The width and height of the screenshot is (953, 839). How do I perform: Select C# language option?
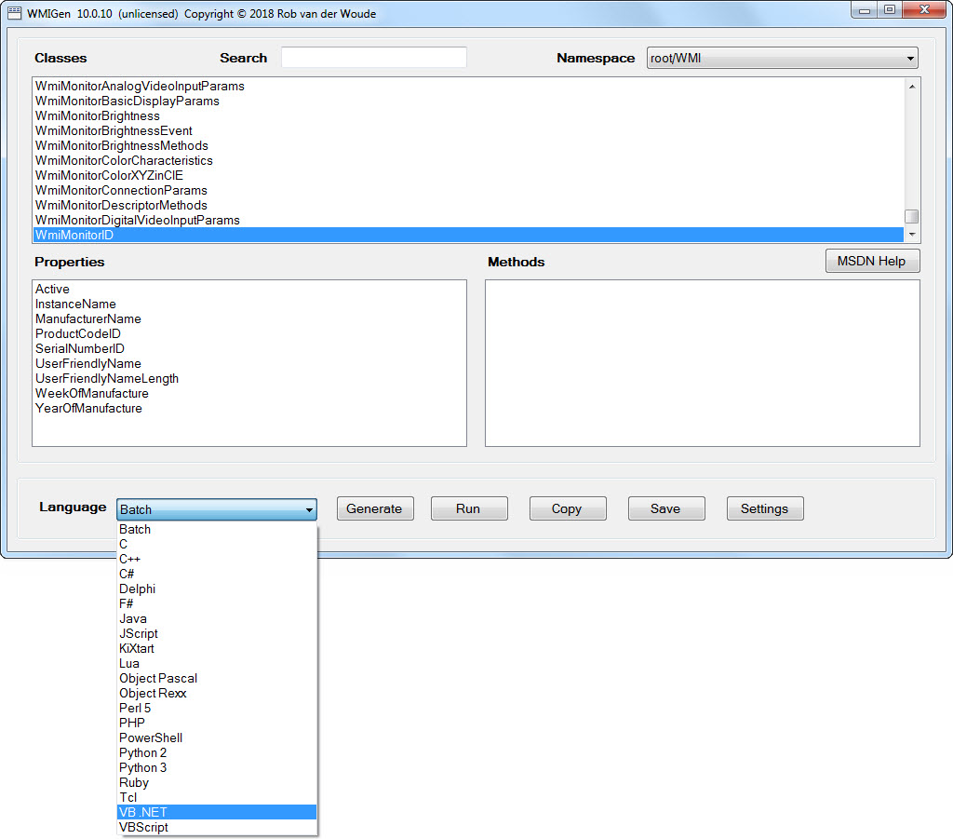point(127,574)
